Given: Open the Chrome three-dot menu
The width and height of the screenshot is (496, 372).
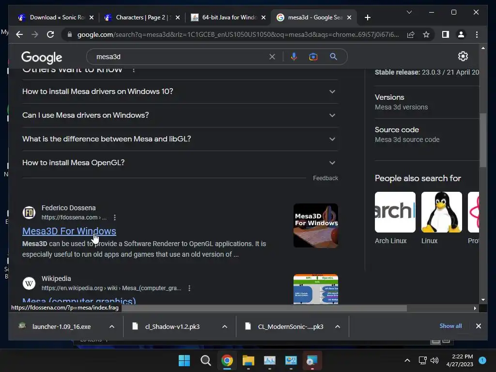Looking at the screenshot, I should (x=477, y=34).
